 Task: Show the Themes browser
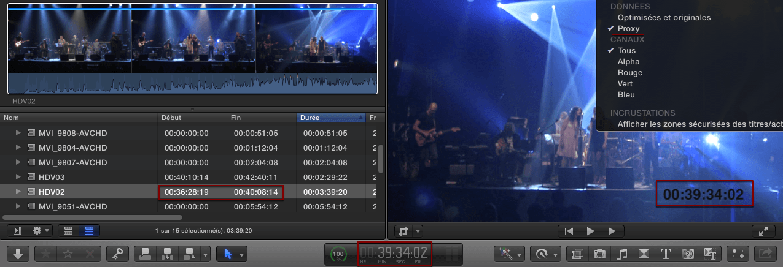coord(710,254)
